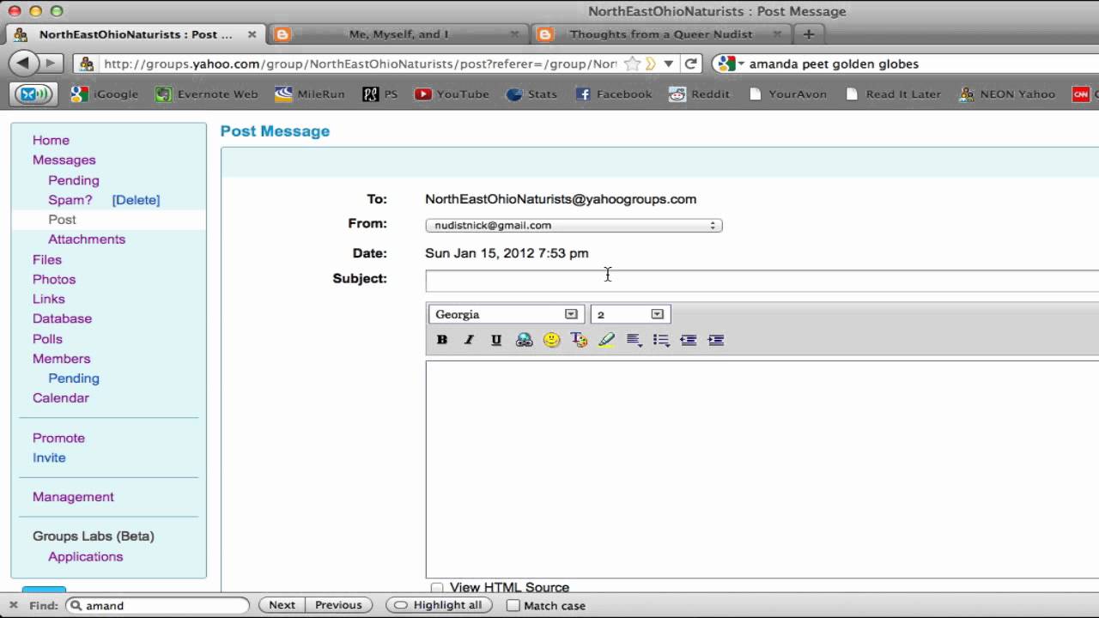Enable Match case in the find bar
The image size is (1099, 618).
click(513, 605)
